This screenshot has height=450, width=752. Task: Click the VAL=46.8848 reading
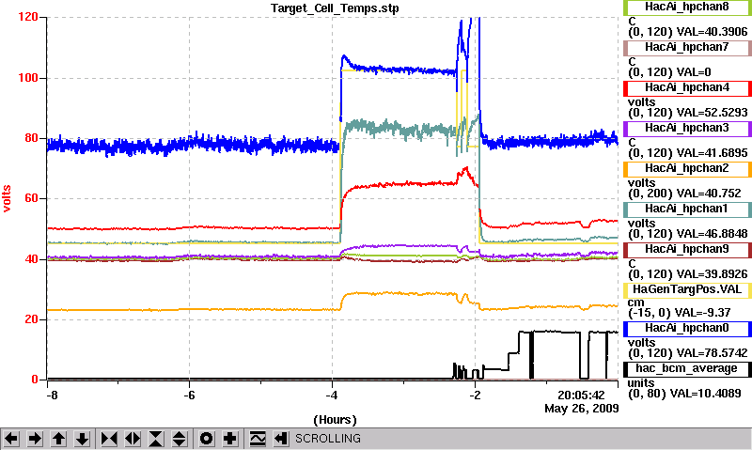point(712,234)
